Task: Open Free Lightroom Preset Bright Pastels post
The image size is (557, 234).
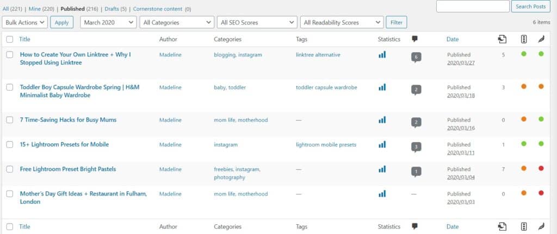Action: pyautogui.click(x=68, y=169)
